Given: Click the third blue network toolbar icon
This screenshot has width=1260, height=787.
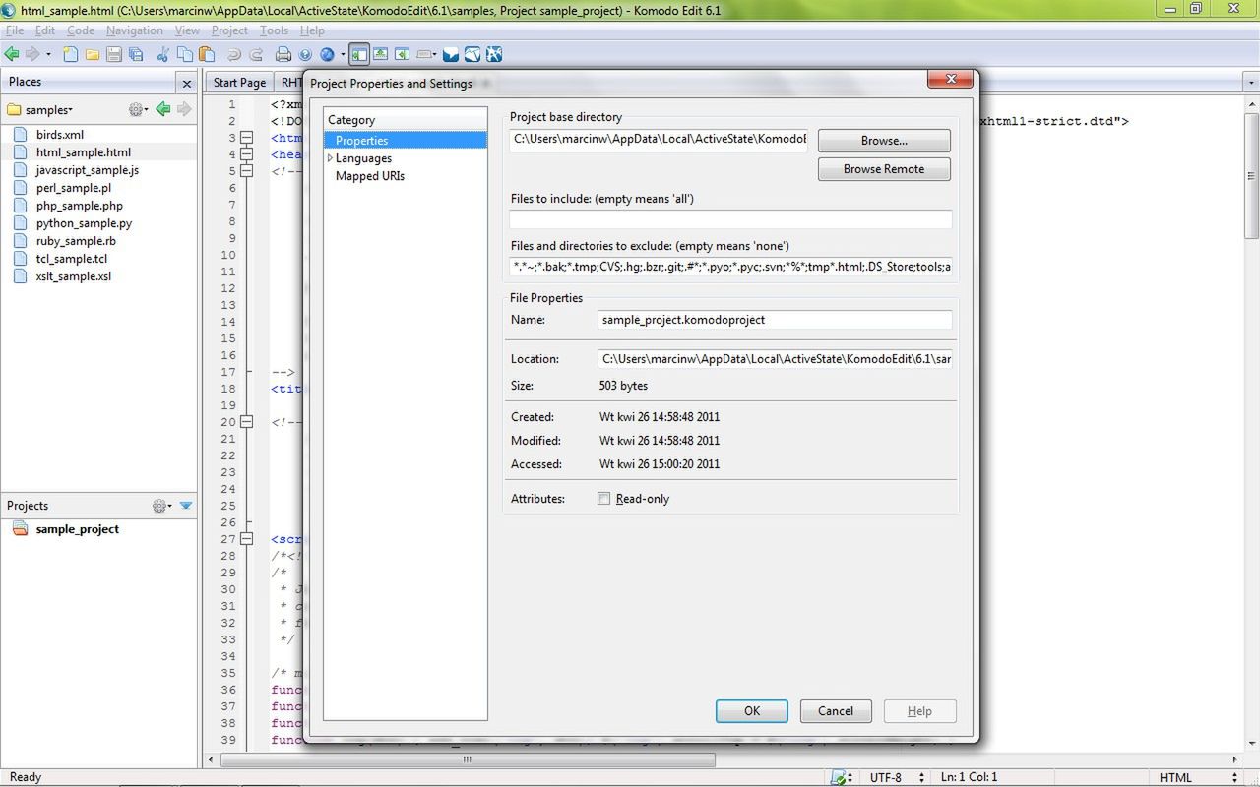Looking at the screenshot, I should pos(494,54).
